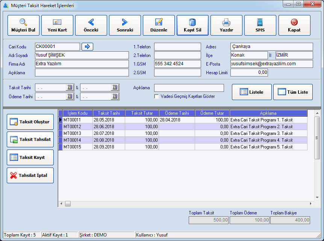Viewport: 324px width, 241px height.
Task: Open first Taksit Tarihi calendar picker
Action: pyautogui.click(x=70, y=88)
